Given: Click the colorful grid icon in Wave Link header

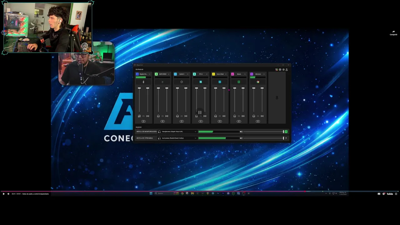Looking at the screenshot, I should [277, 69].
